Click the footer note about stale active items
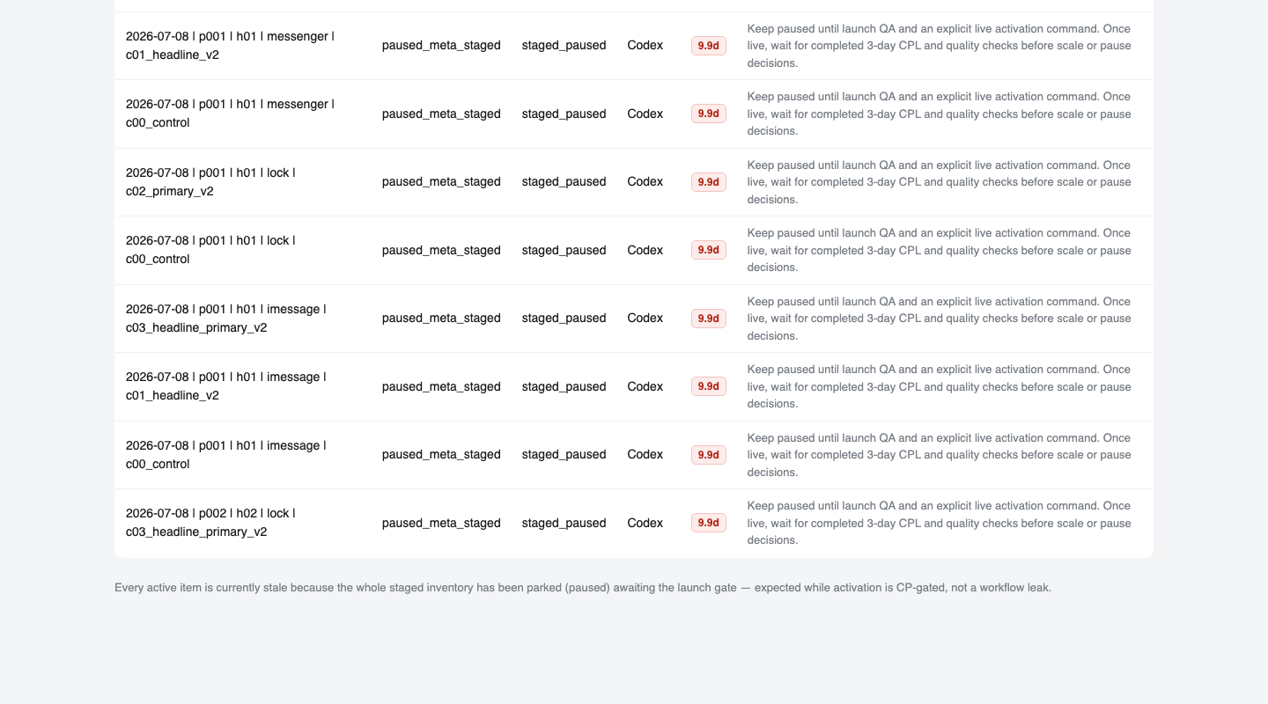 583,587
